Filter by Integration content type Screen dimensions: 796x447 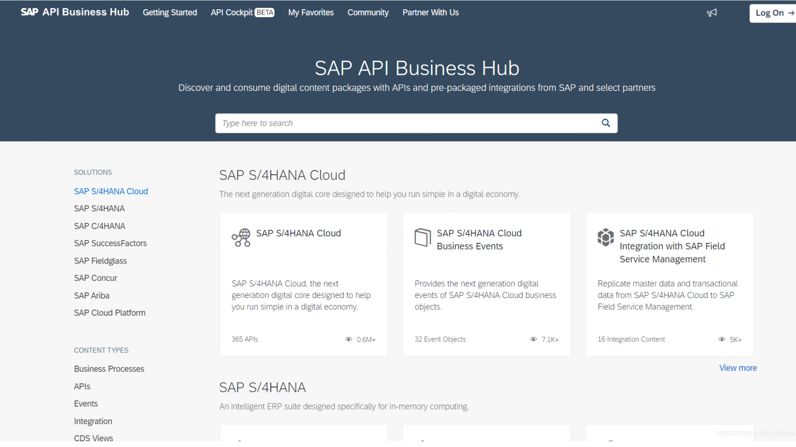coord(93,421)
